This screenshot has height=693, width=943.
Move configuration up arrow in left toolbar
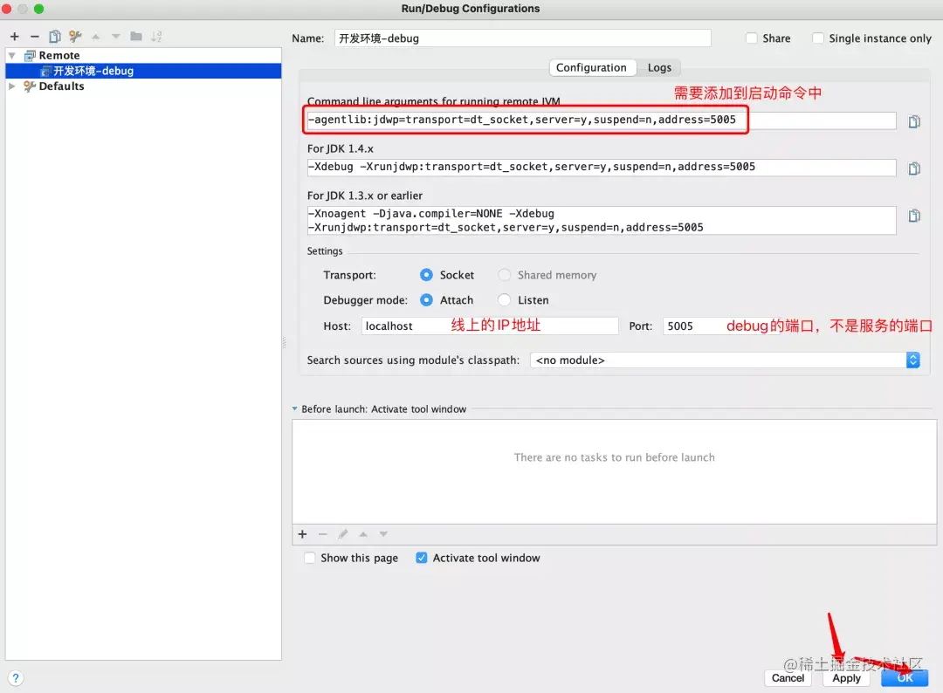[96, 37]
